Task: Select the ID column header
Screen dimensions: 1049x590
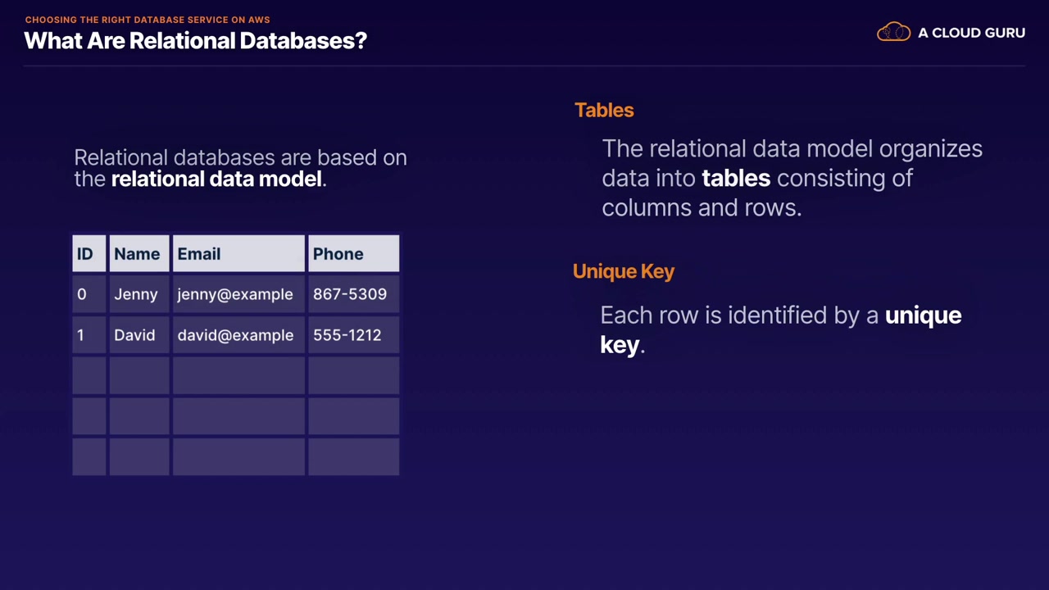Action: [x=89, y=254]
